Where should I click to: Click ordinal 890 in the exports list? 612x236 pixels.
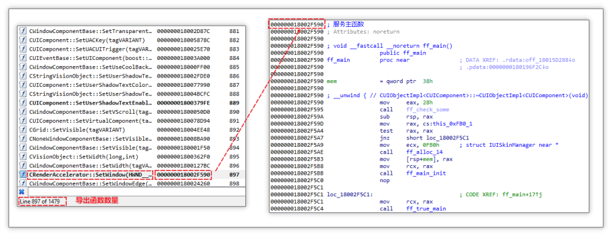pos(234,112)
